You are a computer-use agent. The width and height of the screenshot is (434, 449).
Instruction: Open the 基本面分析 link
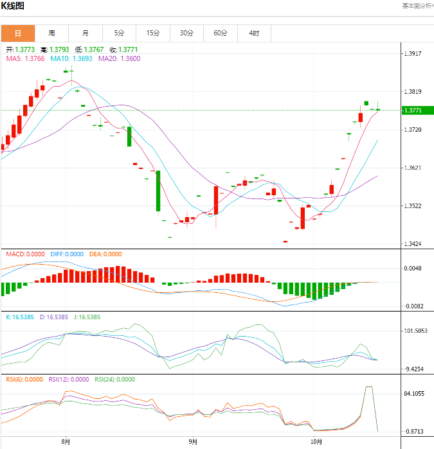417,6
